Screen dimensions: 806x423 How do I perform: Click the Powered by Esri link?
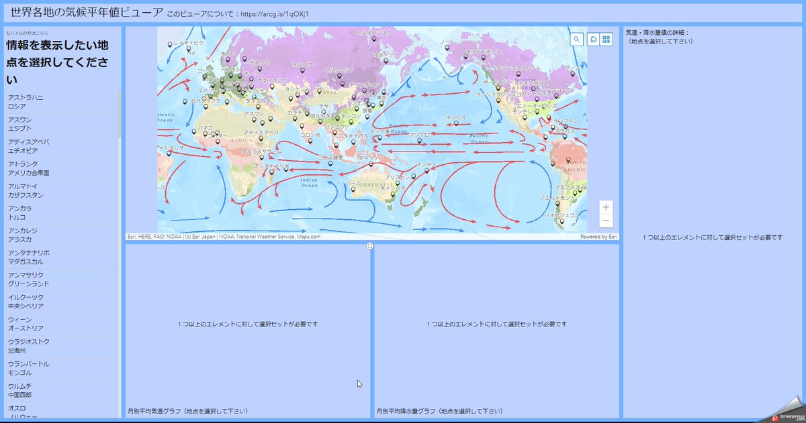598,236
